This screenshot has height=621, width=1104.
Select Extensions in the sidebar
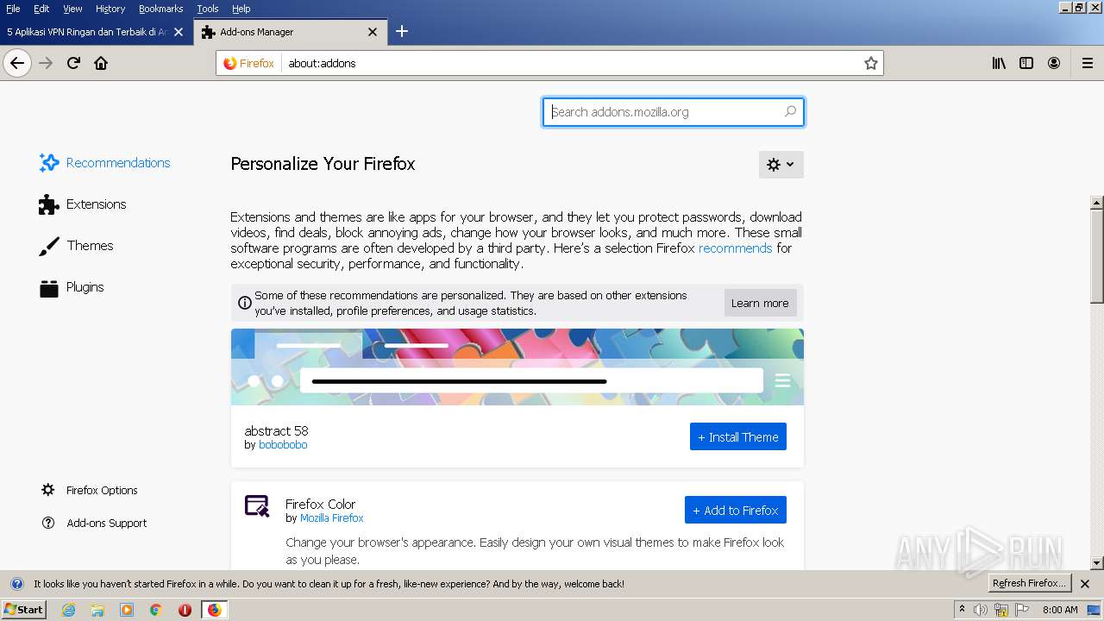point(83,204)
